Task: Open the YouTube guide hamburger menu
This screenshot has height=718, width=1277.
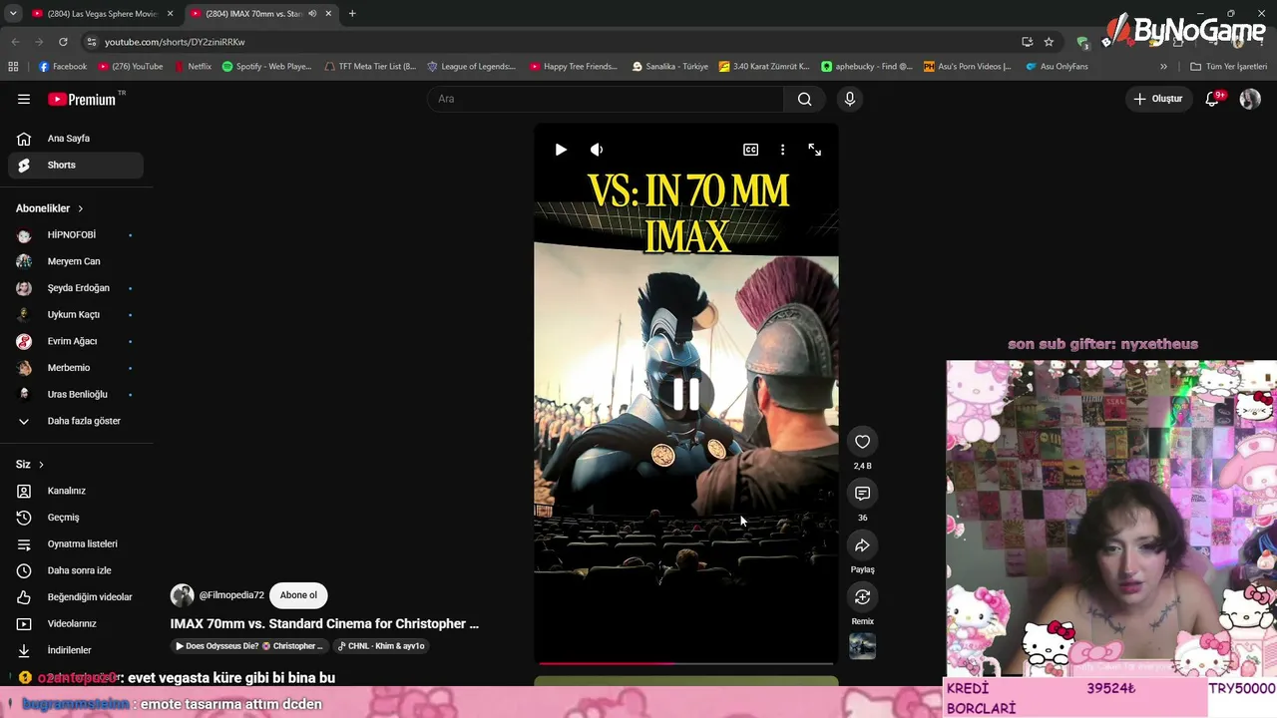Action: coord(24,99)
